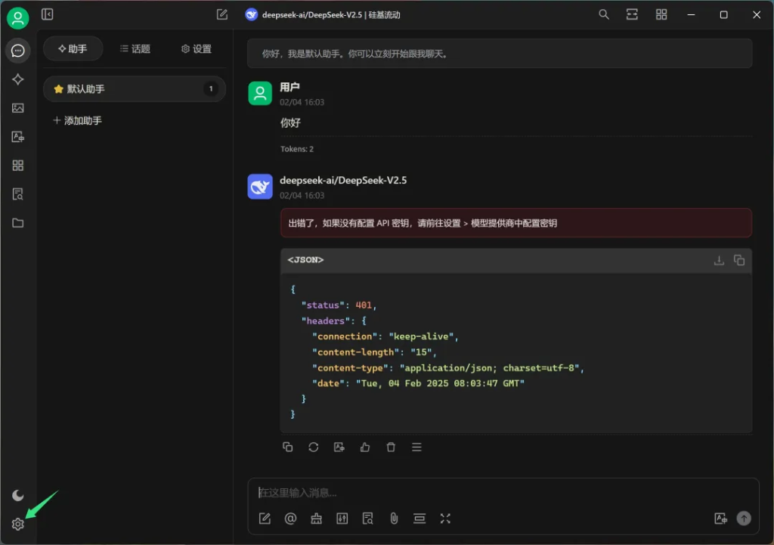774x545 pixels.
Task: Switch to the 话题 tab
Action: [x=135, y=48]
